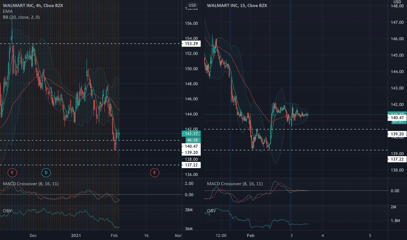The image size is (407, 240).
Task: Select the OBV legend on the 15-minute chart
Action: coord(211,211)
